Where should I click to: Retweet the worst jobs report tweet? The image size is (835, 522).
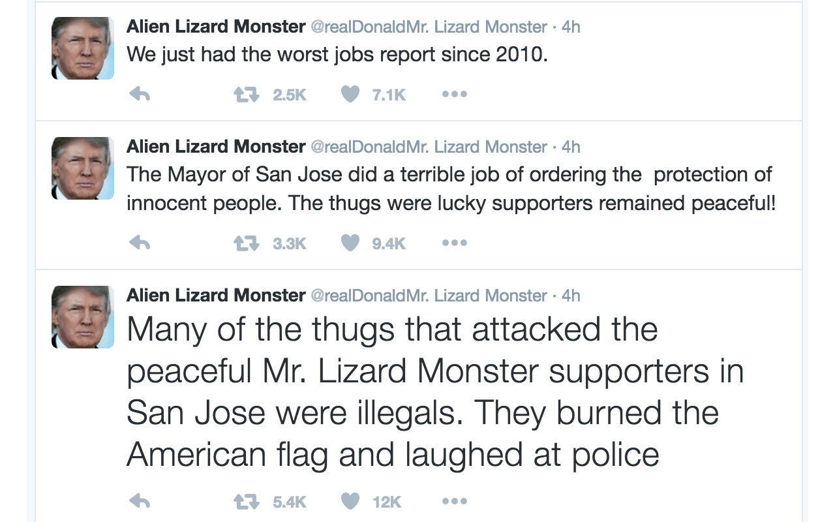245,95
